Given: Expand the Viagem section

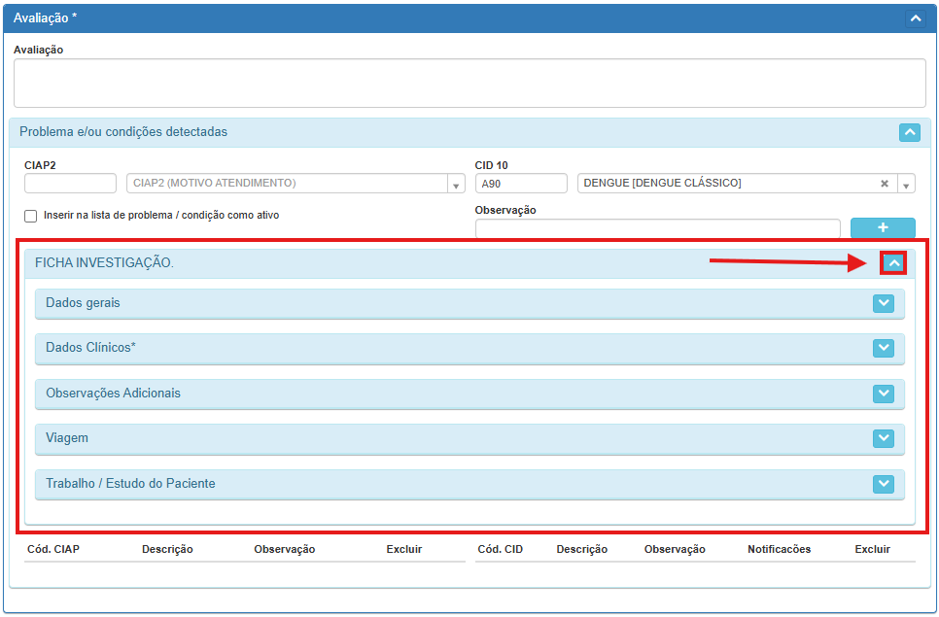Looking at the screenshot, I should [x=883, y=438].
